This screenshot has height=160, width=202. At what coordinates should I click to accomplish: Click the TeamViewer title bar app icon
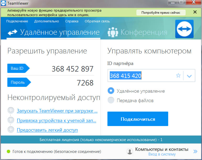(x=3, y=3)
